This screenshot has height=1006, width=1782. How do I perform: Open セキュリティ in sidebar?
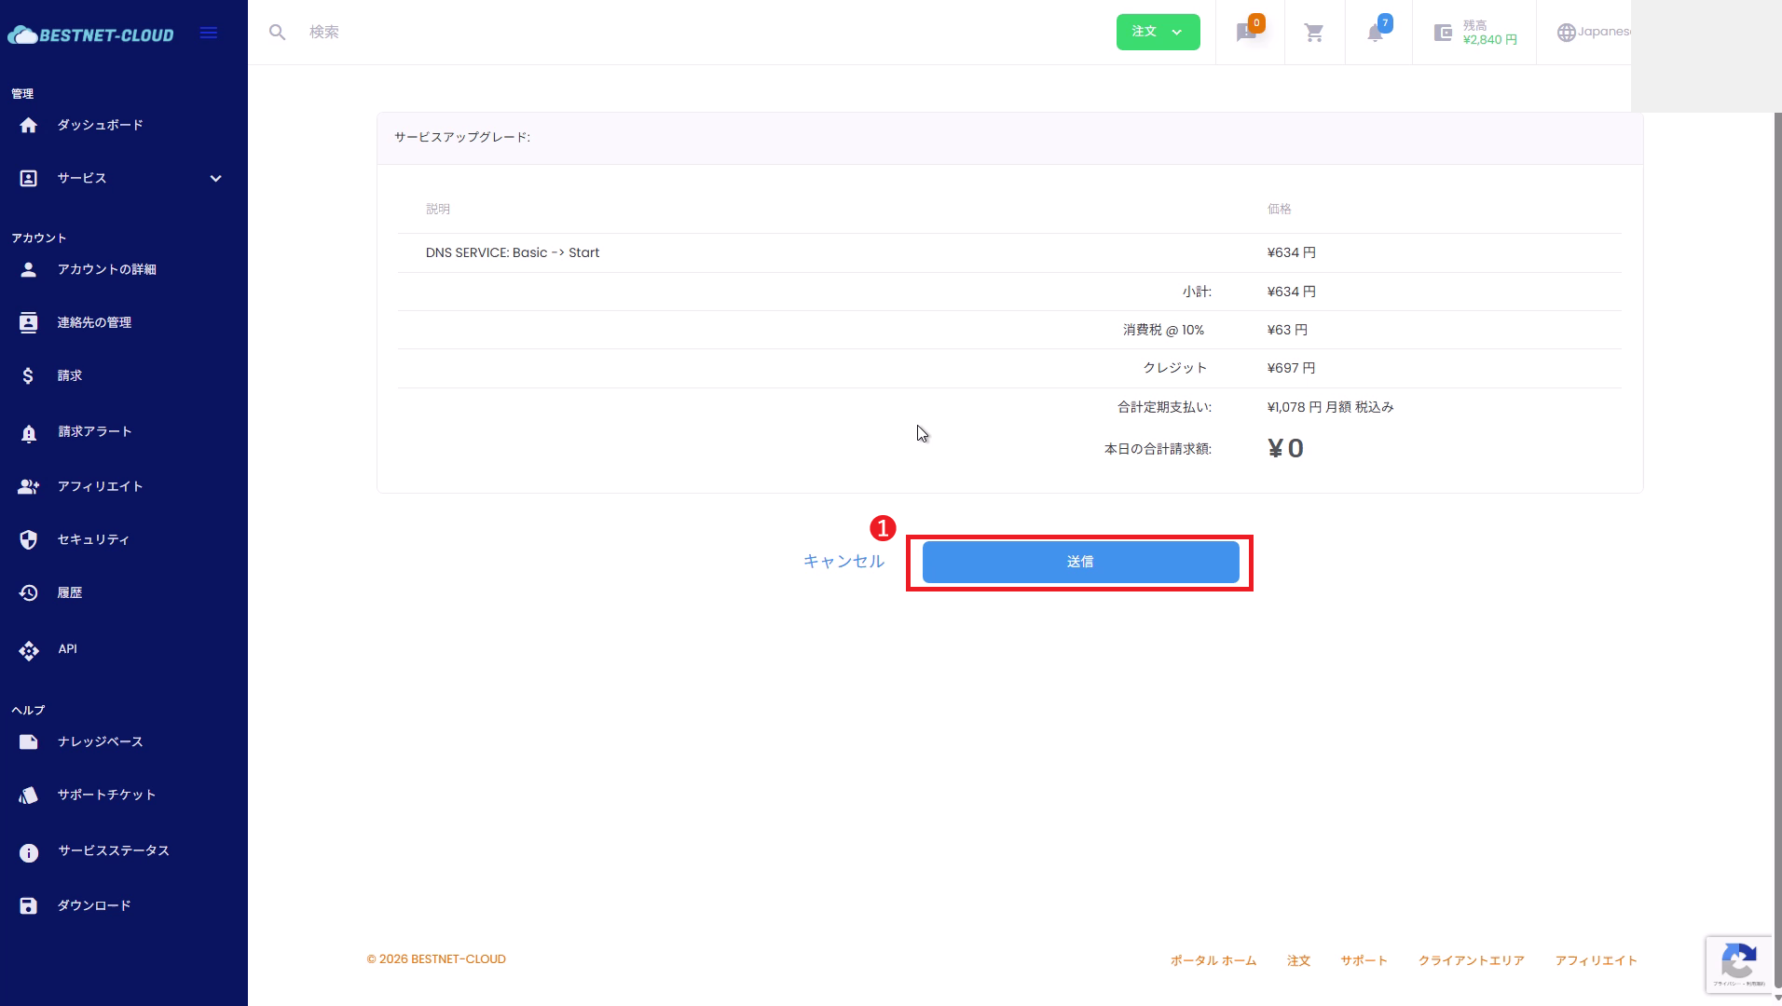click(x=93, y=539)
